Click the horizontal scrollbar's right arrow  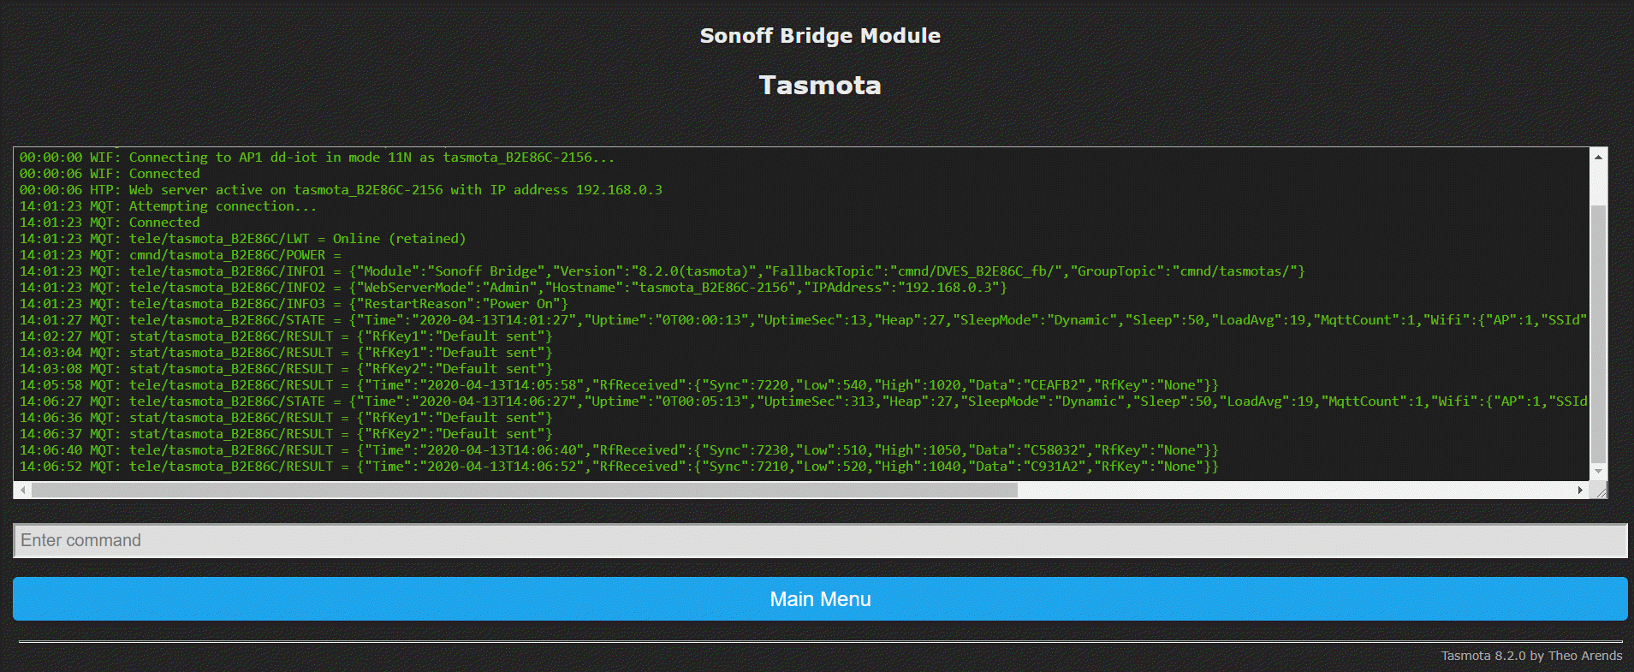1580,491
